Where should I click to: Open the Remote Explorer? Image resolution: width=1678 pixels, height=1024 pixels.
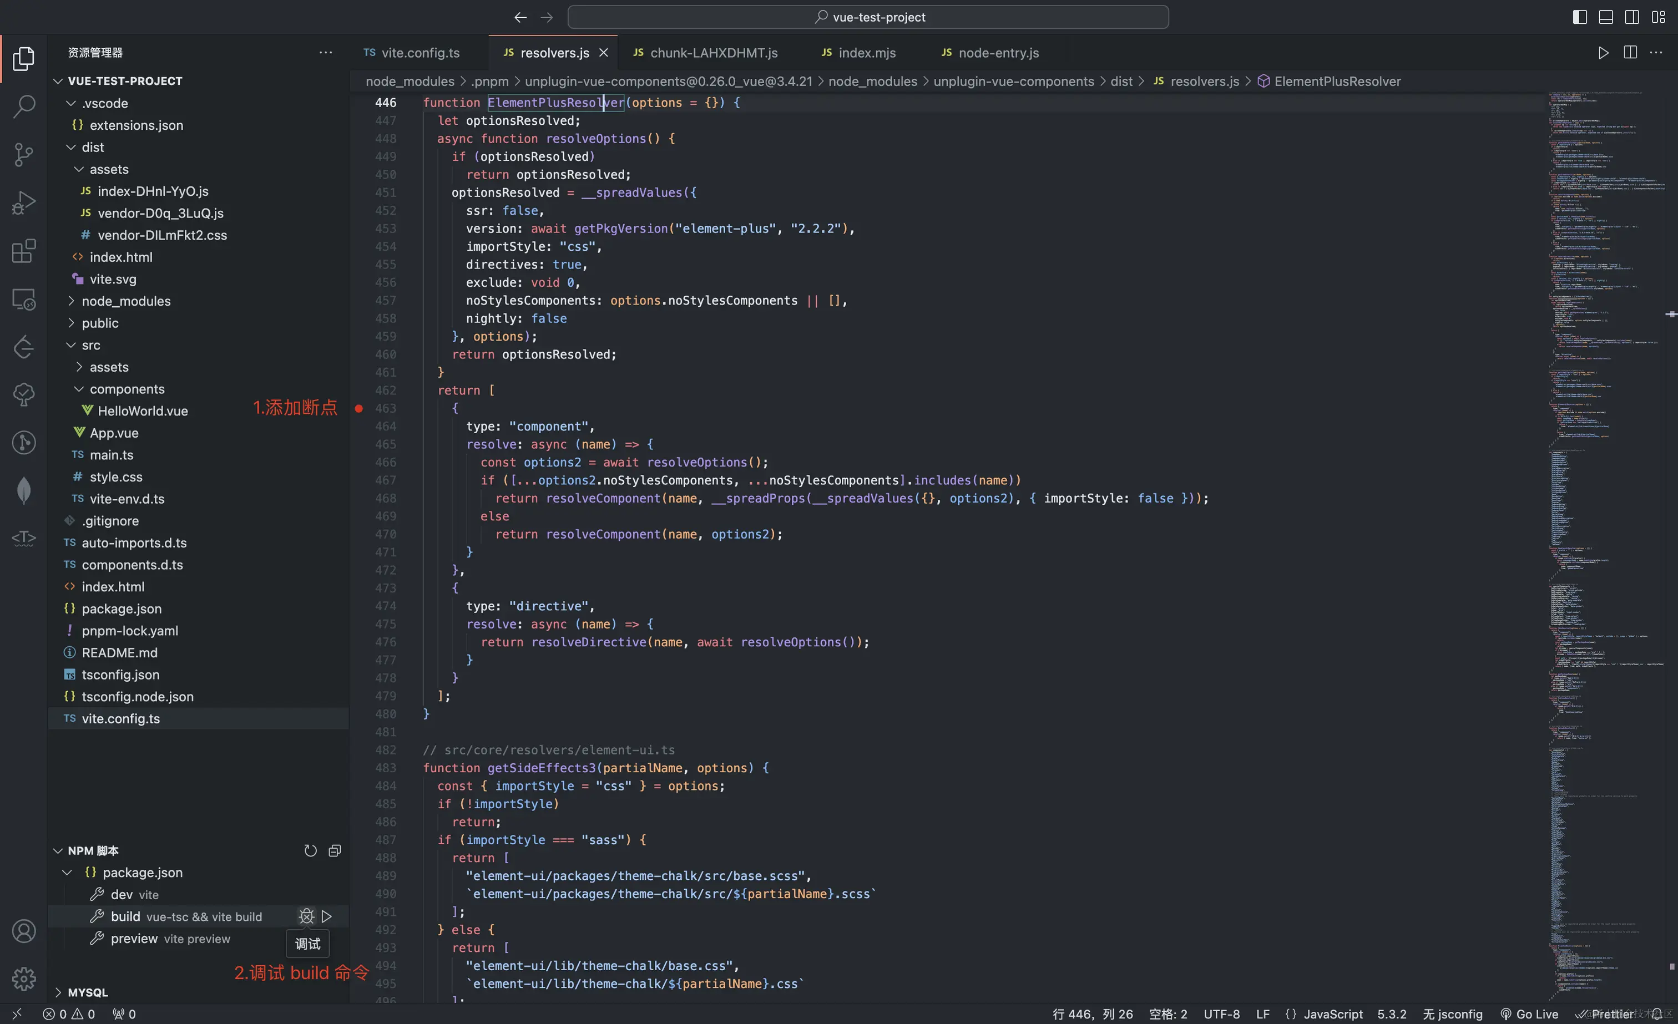[x=24, y=299]
